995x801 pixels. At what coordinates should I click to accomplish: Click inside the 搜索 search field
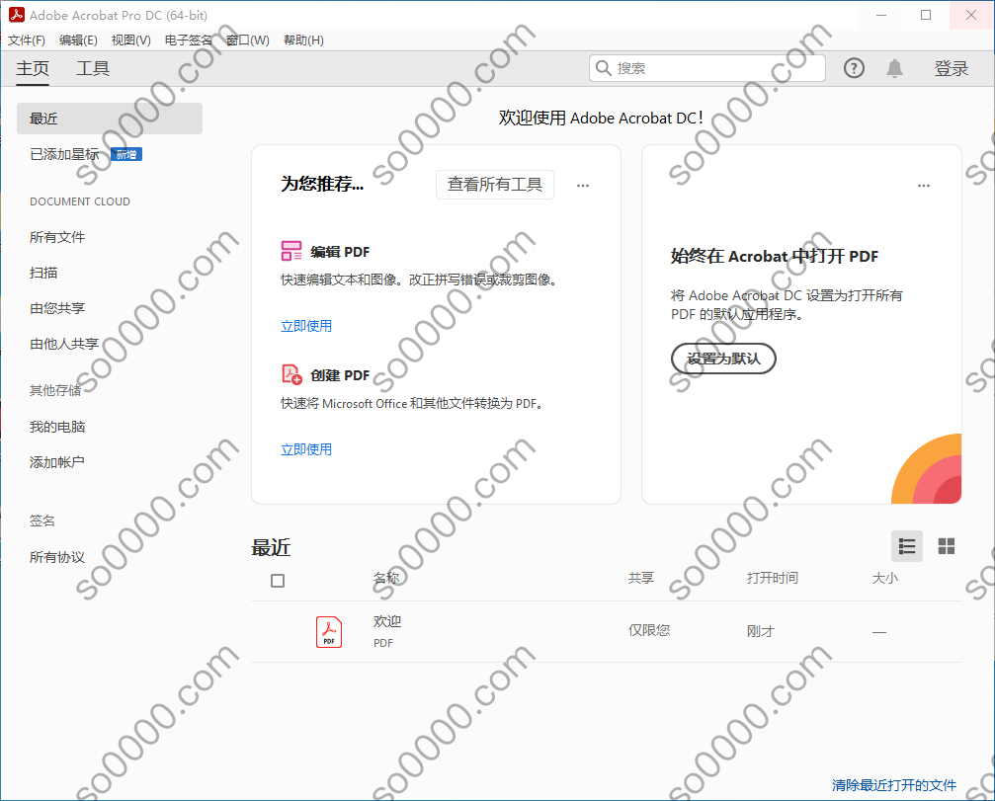pyautogui.click(x=706, y=68)
